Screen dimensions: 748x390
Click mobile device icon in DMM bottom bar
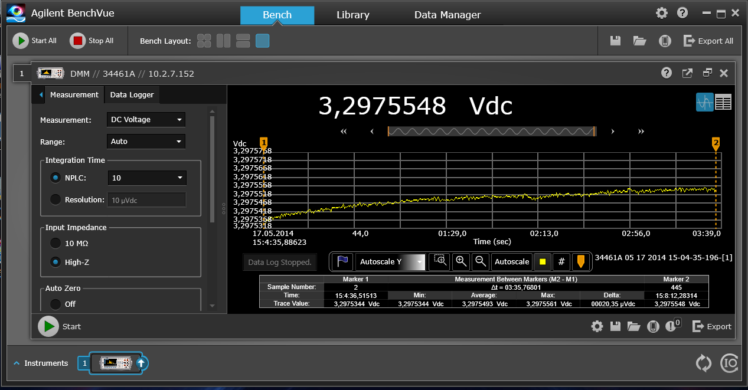tap(652, 326)
